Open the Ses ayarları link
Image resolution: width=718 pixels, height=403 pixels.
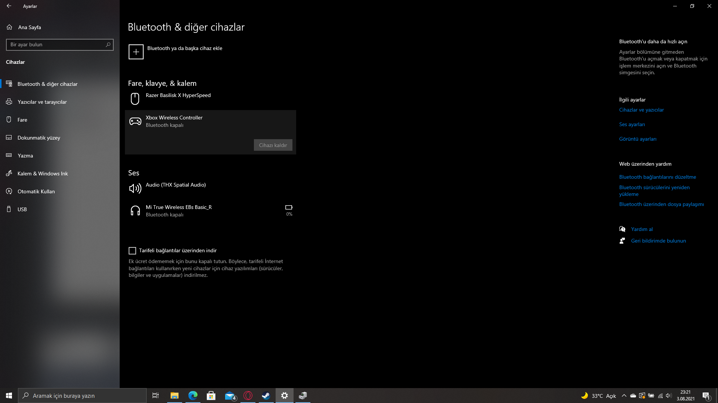coord(632,124)
